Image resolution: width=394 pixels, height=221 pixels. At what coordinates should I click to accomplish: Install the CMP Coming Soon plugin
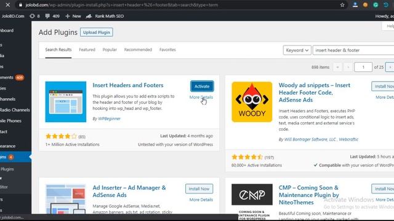tap(383, 188)
